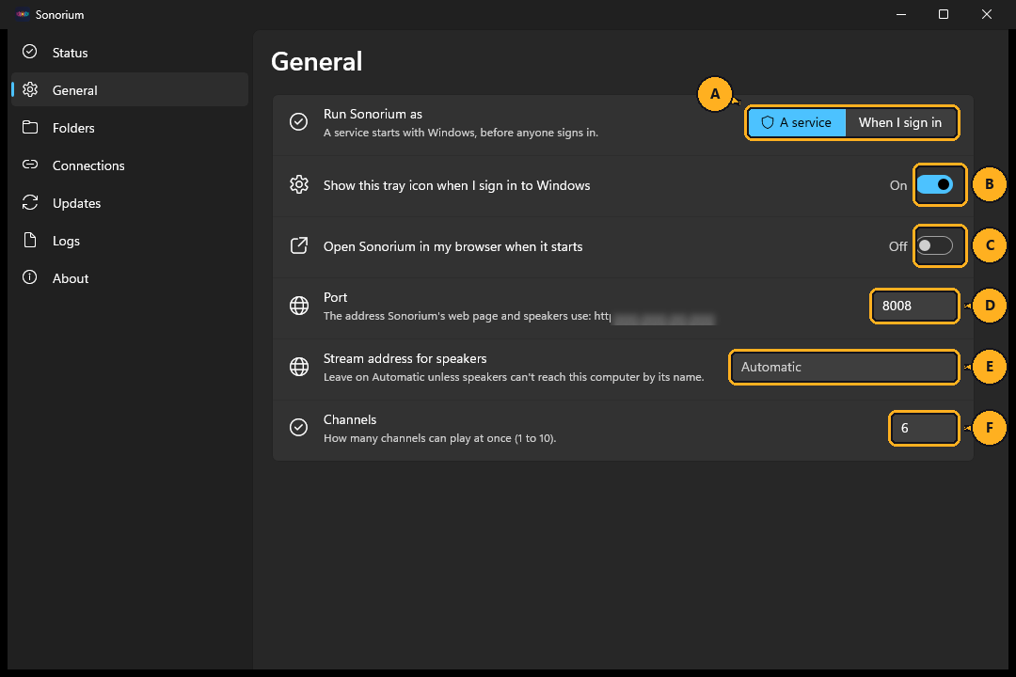Screen dimensions: 1016x677
Task: Click the Folders folder icon in sidebar
Action: coord(30,127)
